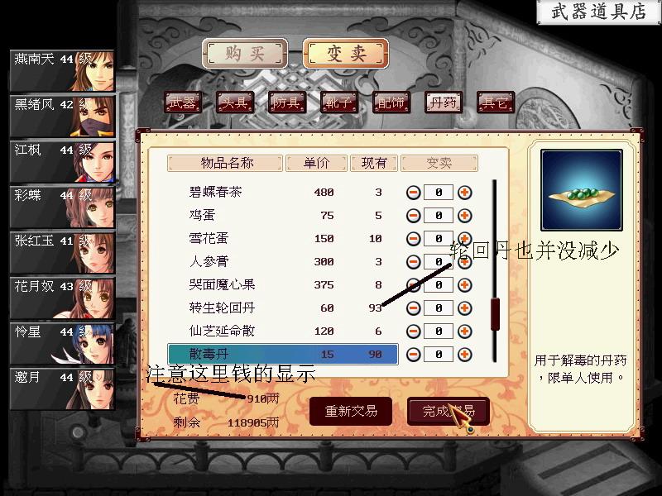Click minus button for 散毒丹
Image resolution: width=662 pixels, height=496 pixels.
[x=413, y=355]
